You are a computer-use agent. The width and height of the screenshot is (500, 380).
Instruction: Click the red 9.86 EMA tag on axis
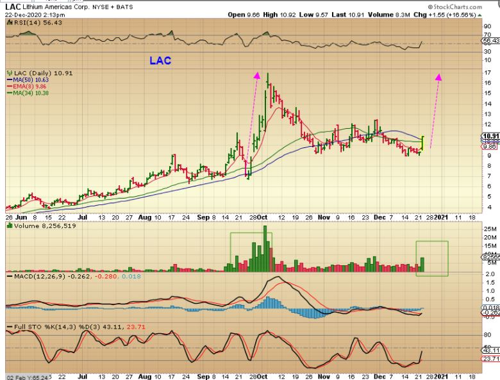tap(490, 147)
